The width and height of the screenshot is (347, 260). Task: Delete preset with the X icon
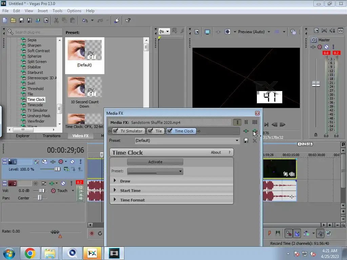[x=255, y=141]
